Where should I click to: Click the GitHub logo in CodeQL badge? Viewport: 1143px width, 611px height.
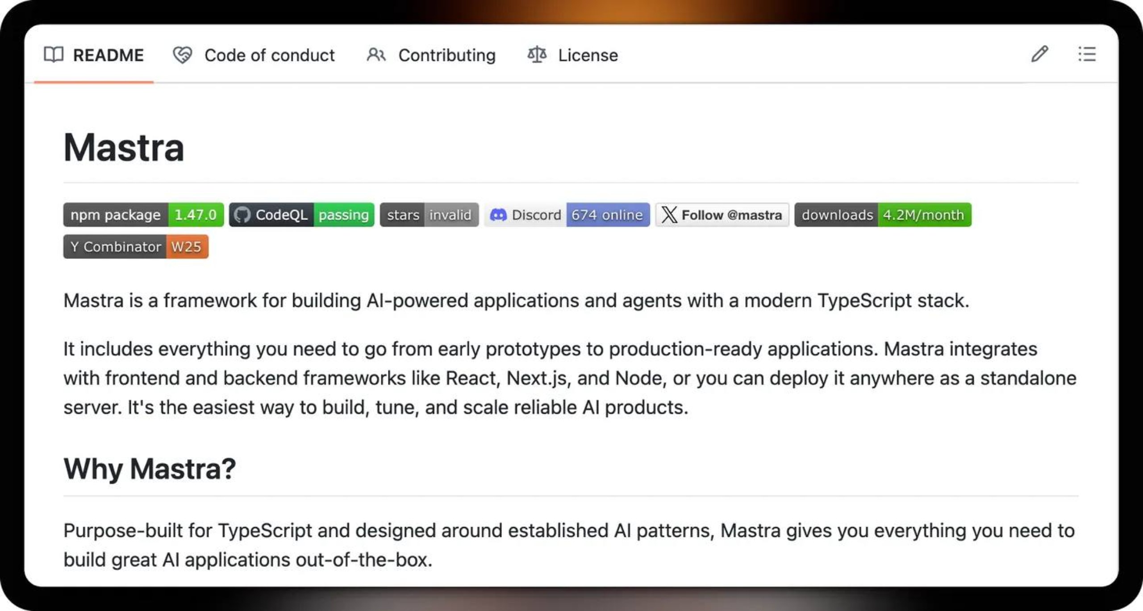[242, 215]
